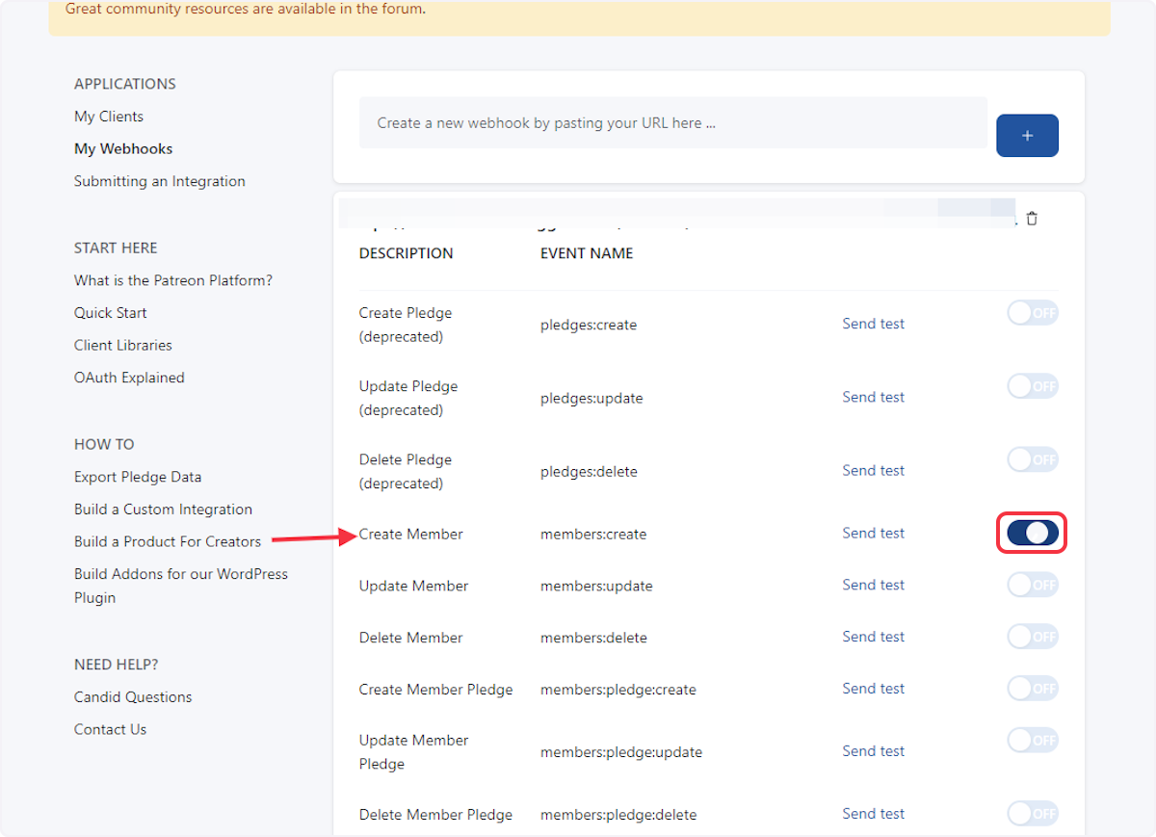1156x837 pixels.
Task: Click the blue plus icon to add webhook
Action: [x=1027, y=135]
